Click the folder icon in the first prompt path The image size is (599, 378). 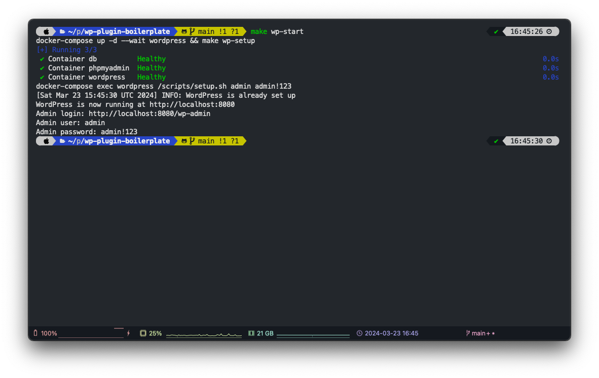(62, 32)
